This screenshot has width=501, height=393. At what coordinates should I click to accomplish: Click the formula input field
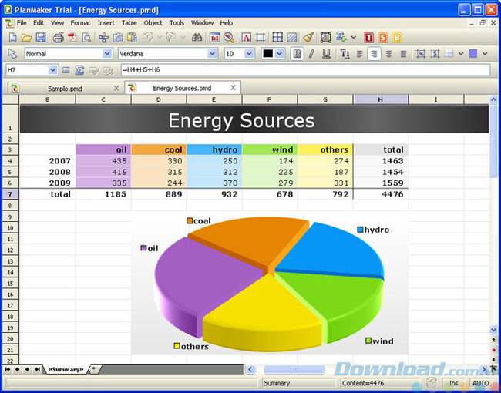(x=301, y=70)
